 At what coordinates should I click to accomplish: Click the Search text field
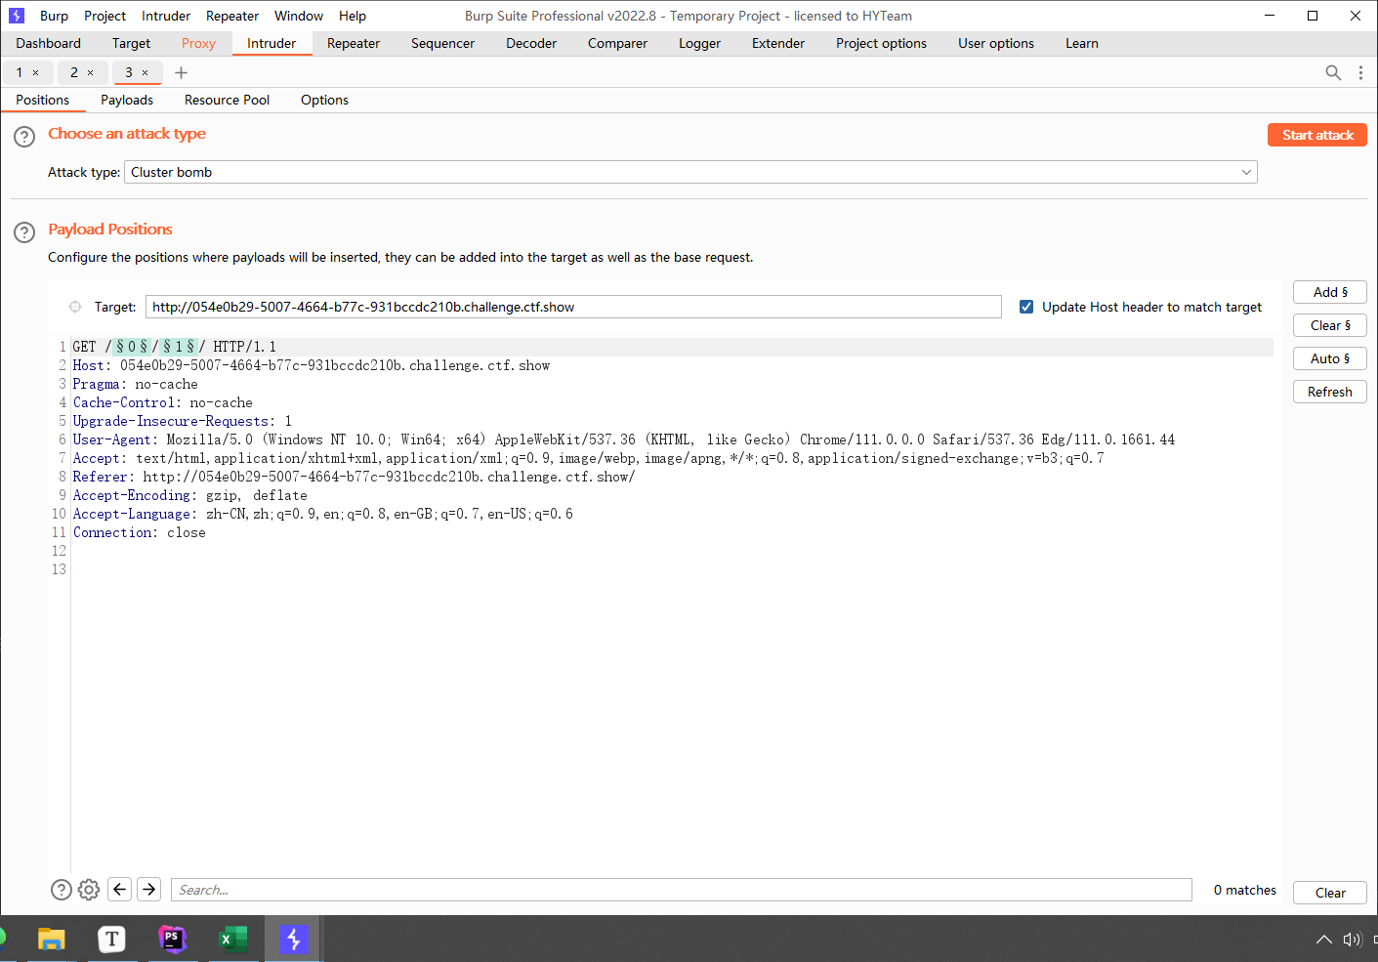(682, 890)
